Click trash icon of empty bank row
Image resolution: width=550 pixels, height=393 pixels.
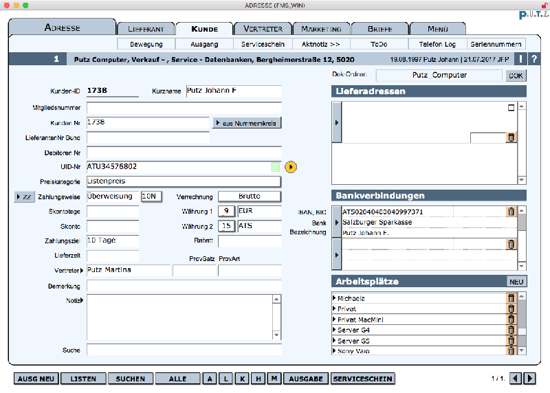pos(511,245)
